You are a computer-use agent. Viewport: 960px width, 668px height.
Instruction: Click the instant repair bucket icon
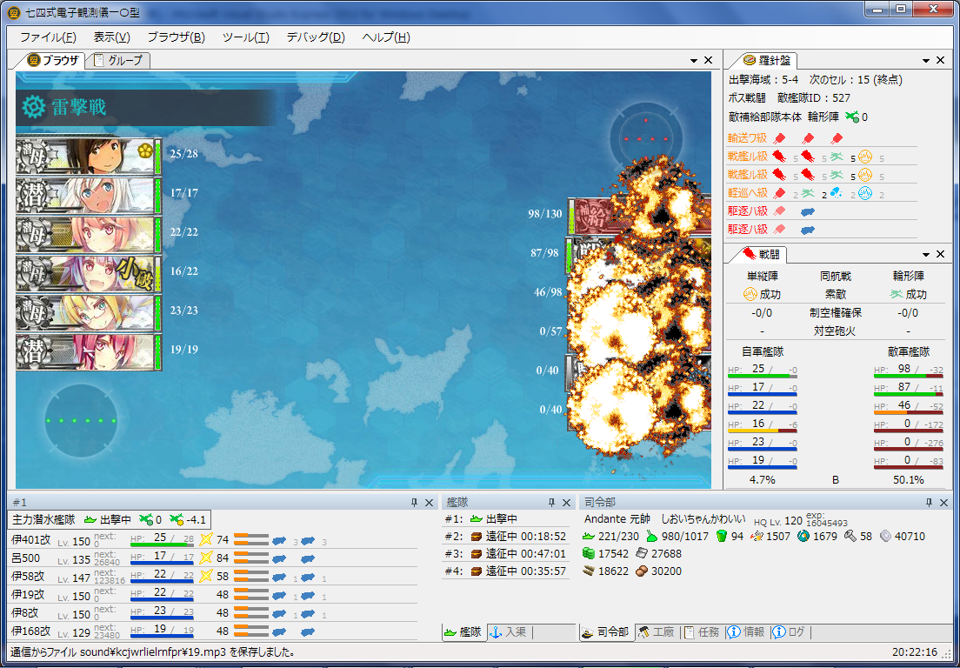718,537
